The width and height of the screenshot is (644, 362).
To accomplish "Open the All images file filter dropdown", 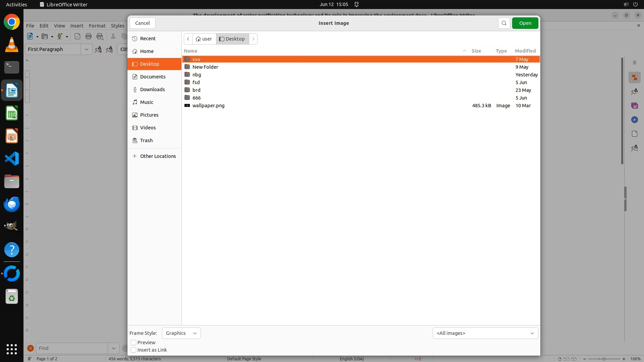I will pos(485,333).
